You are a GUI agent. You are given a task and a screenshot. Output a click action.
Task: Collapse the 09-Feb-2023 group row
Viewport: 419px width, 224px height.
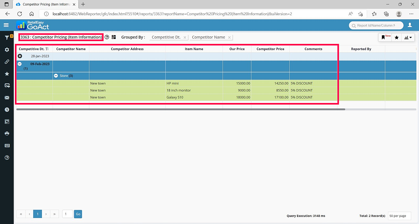click(20, 64)
